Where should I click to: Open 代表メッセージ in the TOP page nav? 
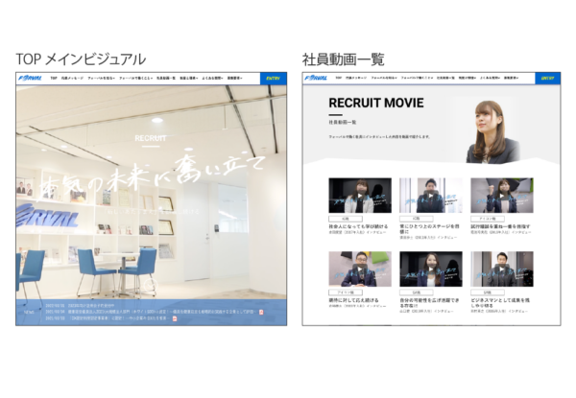click(72, 78)
